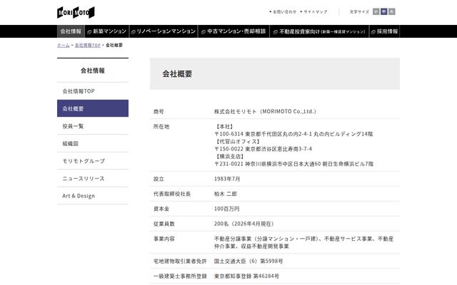Click the 文字サイズ label
Image resolution: width=457 pixels, height=285 pixels.
(359, 12)
